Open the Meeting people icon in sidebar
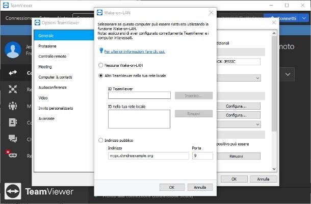311x204 pixels. (13, 106)
